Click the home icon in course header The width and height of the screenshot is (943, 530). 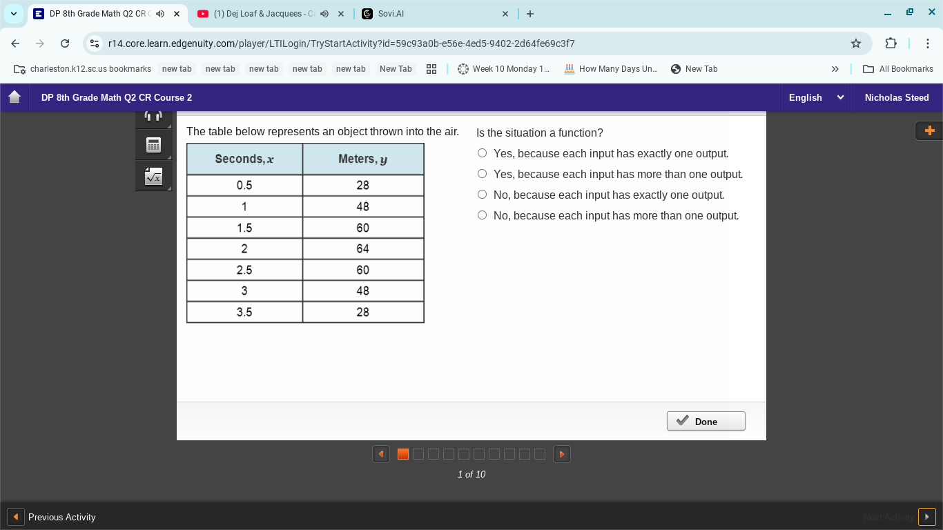coord(14,97)
